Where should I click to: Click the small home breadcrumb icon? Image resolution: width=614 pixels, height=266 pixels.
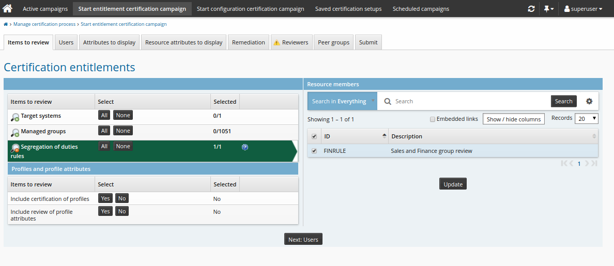tap(6, 24)
